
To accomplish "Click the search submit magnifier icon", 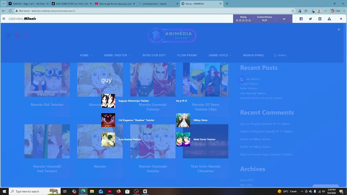I will (241, 79).
